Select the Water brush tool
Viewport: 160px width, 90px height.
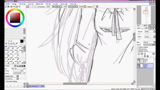tap(21, 47)
